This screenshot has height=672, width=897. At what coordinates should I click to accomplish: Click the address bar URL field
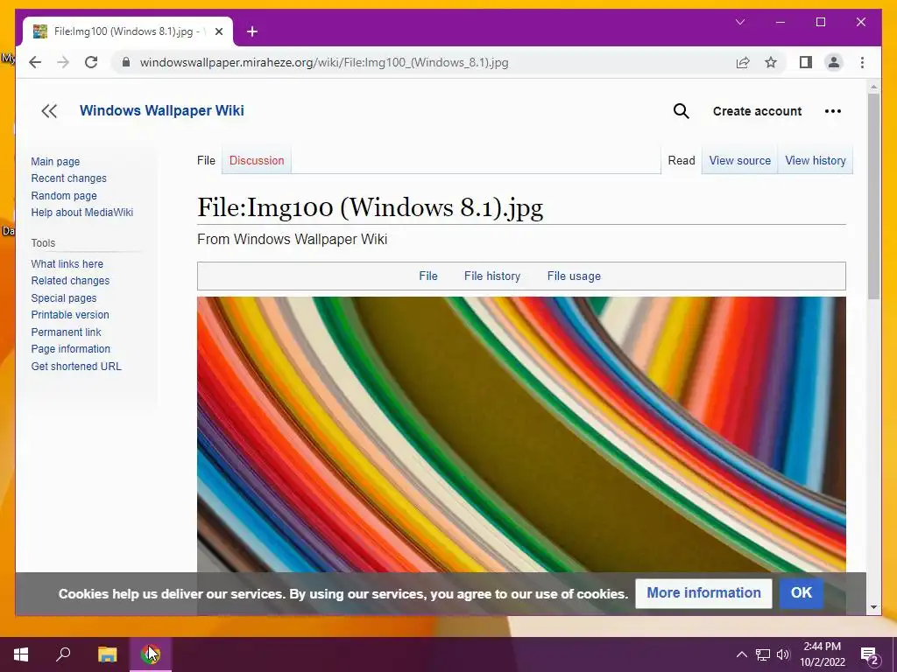click(324, 62)
